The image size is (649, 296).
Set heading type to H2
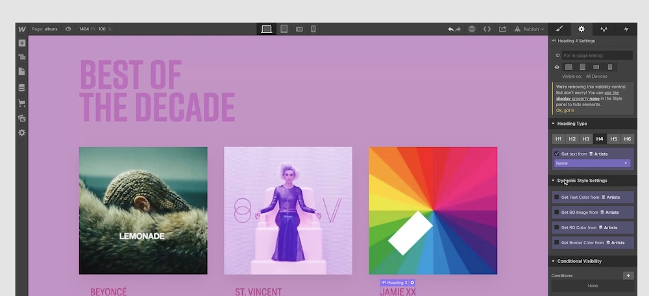pos(572,139)
